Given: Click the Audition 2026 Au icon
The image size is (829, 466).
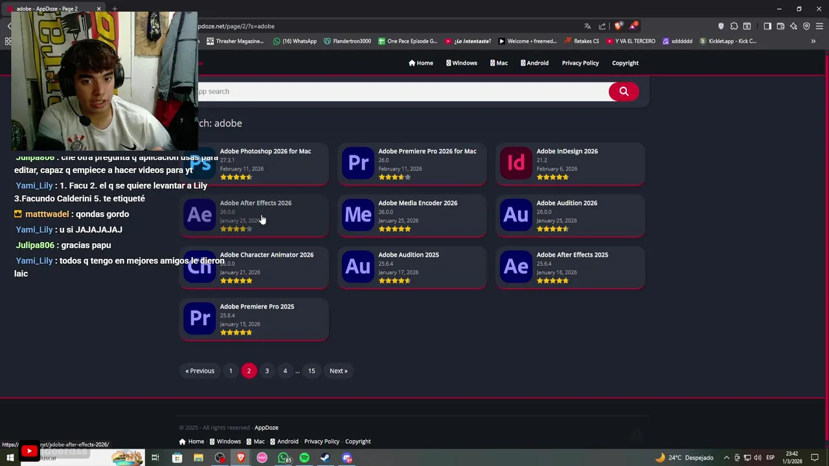Looking at the screenshot, I should pyautogui.click(x=516, y=215).
